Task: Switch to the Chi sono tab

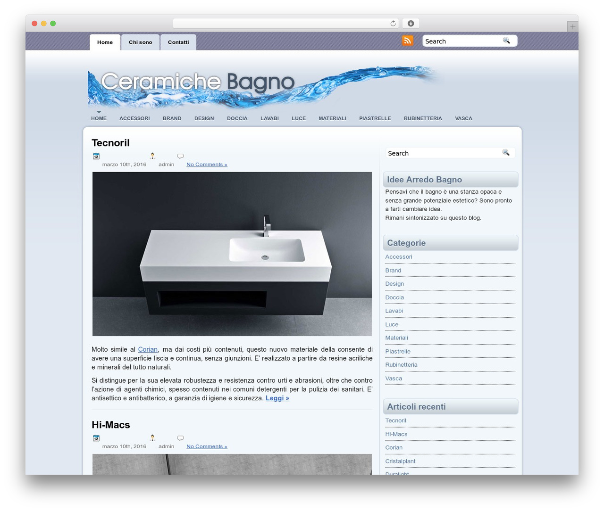Action: (141, 42)
